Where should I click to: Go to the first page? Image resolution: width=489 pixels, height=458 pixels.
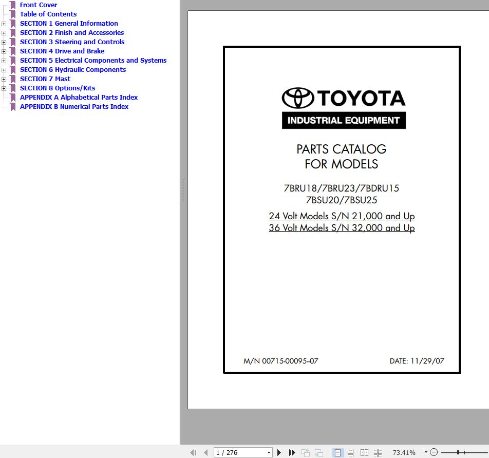[193, 452]
